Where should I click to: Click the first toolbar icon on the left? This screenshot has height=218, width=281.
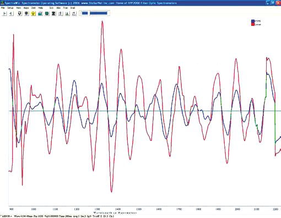[x=4, y=13]
